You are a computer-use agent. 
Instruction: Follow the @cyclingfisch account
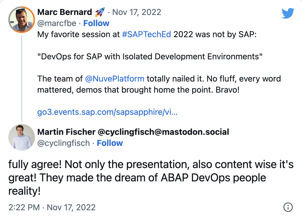coord(110,143)
